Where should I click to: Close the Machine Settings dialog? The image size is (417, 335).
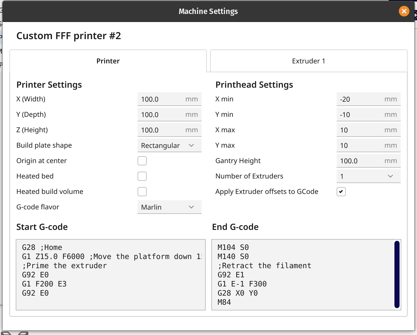[404, 11]
